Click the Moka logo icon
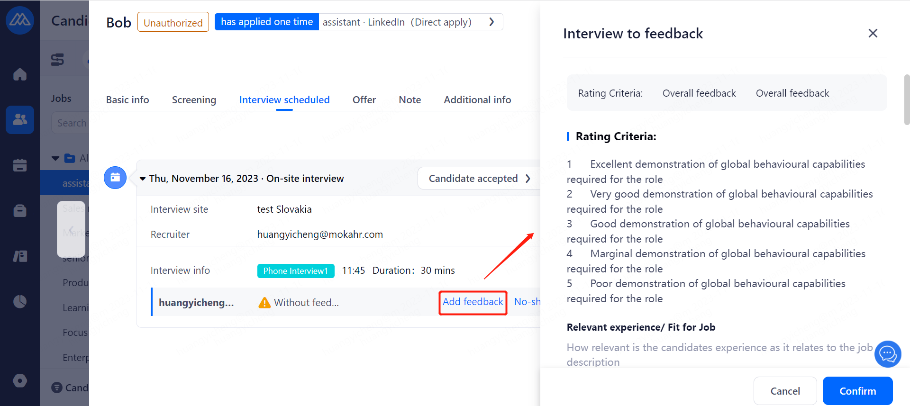The width and height of the screenshot is (910, 406). pyautogui.click(x=20, y=20)
